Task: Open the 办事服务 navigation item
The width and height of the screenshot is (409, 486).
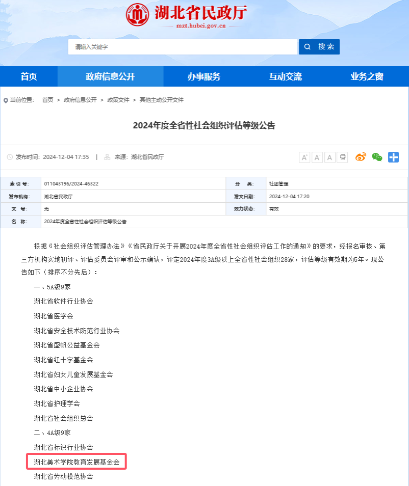Action: (x=204, y=76)
